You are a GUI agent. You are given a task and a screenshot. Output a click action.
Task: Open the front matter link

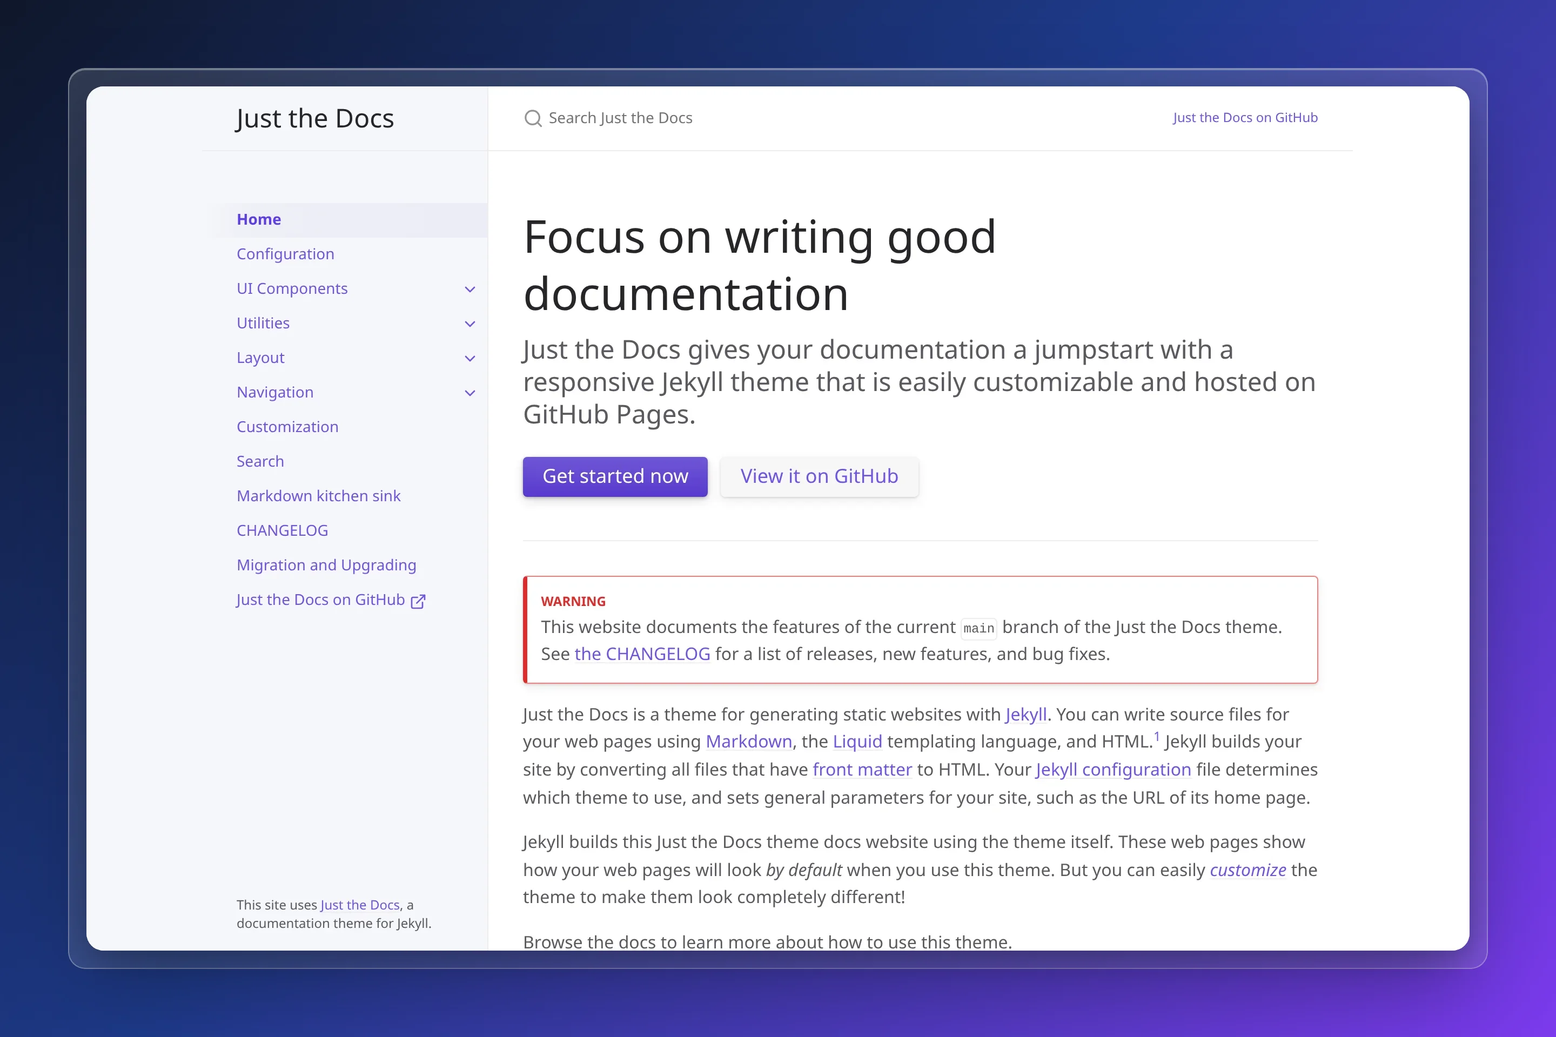[862, 770]
